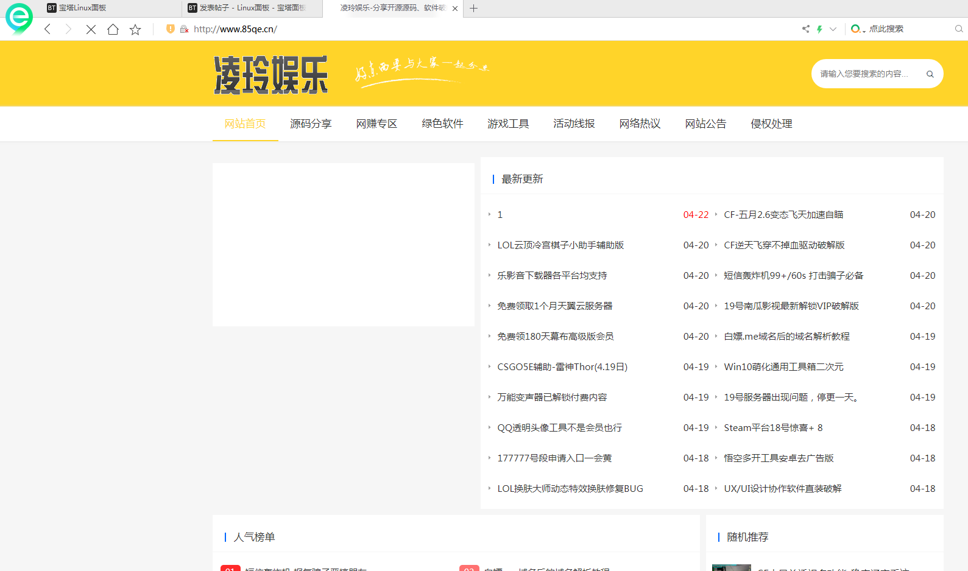Screen dimensions: 968x571
Task: Click the 凌玲娱乐 site logo
Action: 271,75
